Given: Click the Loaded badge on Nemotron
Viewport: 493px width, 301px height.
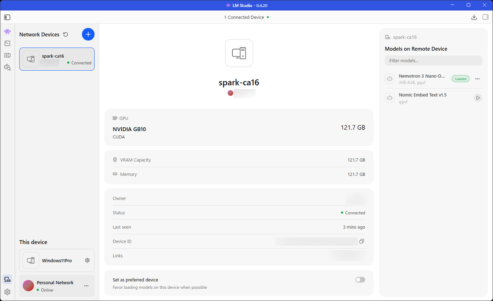Looking at the screenshot, I should [461, 79].
